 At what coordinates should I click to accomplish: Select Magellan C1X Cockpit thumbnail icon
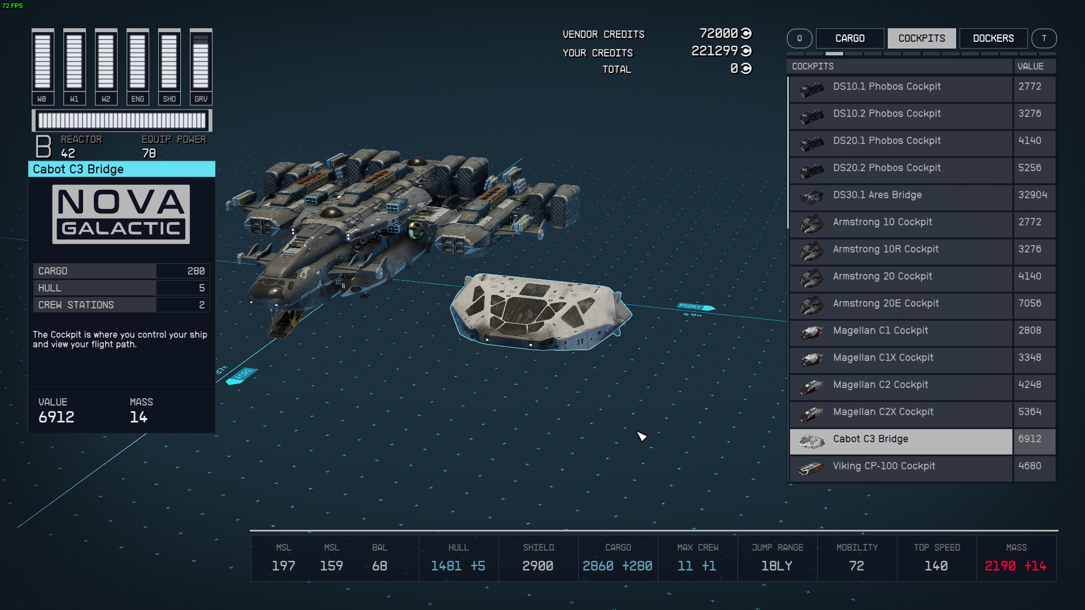[x=811, y=360]
